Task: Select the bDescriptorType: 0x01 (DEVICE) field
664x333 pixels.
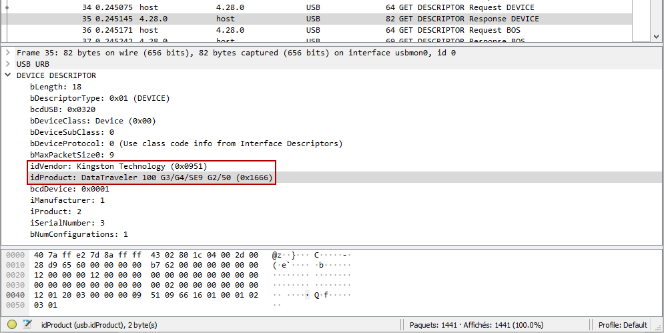Action: tap(99, 98)
